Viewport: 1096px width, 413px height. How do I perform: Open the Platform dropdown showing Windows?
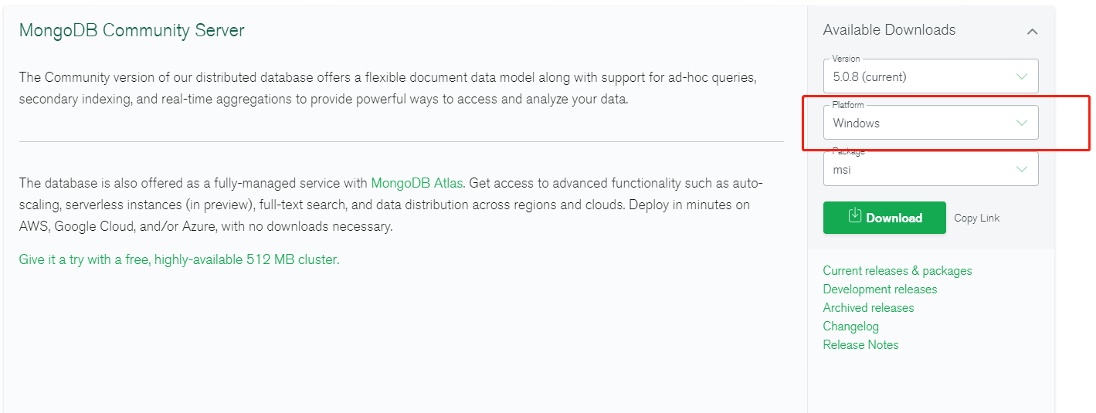[x=931, y=123]
